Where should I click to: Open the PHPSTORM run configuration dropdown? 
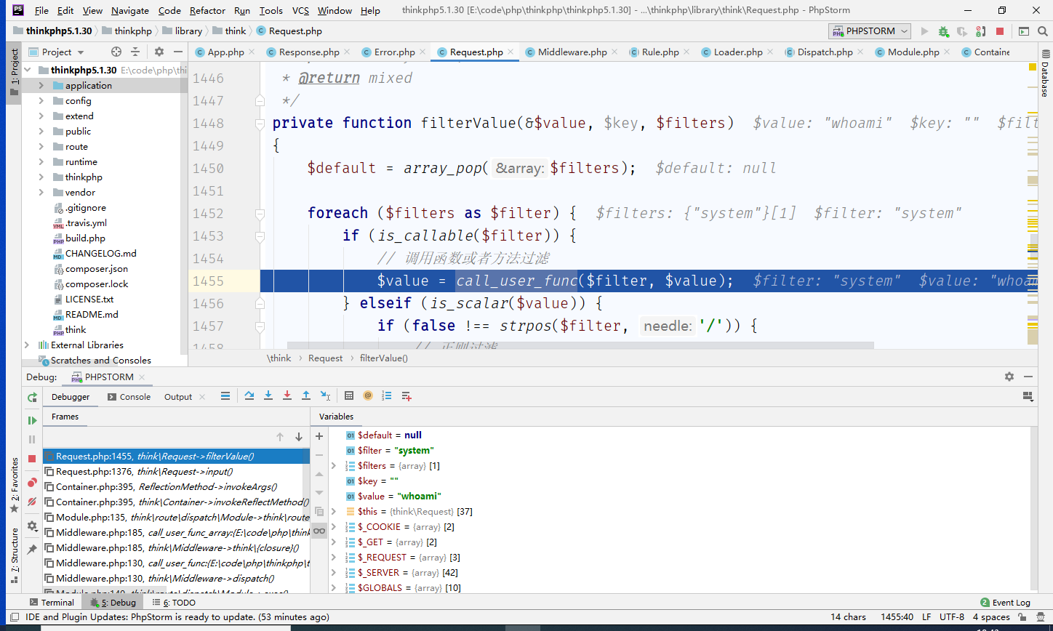click(870, 31)
